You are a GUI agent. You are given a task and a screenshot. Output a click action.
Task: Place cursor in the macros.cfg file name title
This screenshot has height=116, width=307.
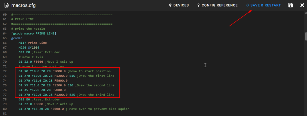tap(23, 5)
